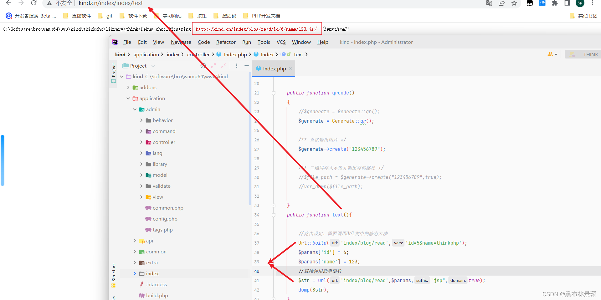This screenshot has width=601, height=300.
Task: Select common.php in the tree
Action: tap(164, 208)
